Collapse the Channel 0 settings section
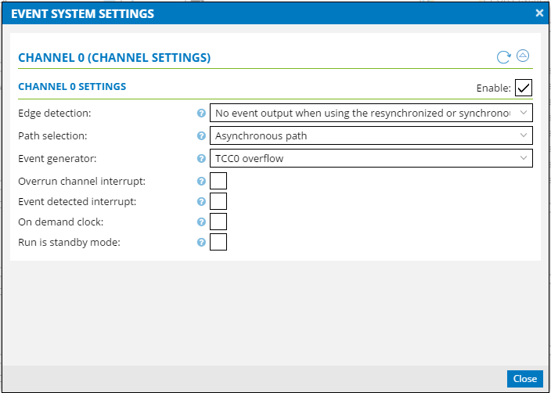This screenshot has height=393, width=551. (524, 56)
